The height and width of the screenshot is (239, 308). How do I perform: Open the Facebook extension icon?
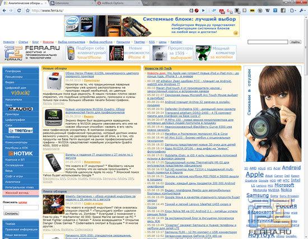(x=283, y=11)
